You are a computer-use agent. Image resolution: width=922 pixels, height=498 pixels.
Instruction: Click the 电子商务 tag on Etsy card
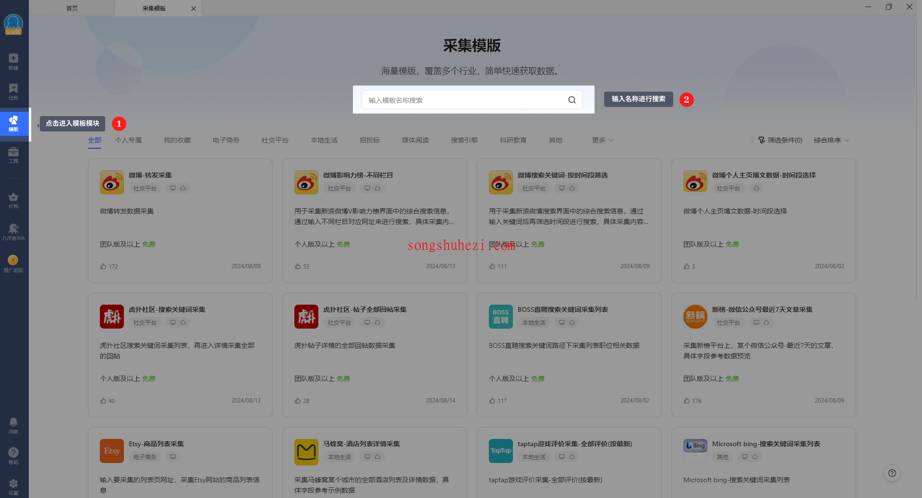tap(145, 457)
